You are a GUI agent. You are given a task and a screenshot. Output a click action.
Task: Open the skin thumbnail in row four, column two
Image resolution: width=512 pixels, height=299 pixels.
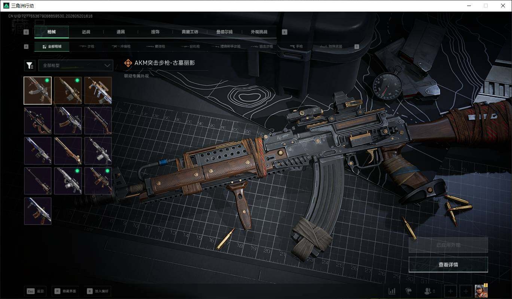pos(68,181)
